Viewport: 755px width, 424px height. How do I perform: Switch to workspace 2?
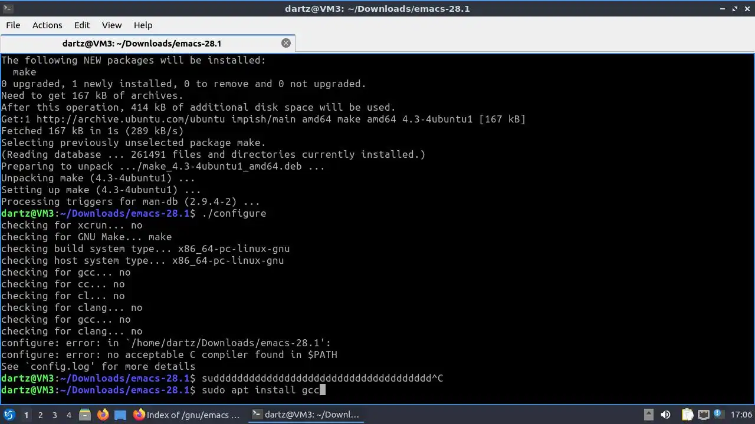(x=40, y=415)
